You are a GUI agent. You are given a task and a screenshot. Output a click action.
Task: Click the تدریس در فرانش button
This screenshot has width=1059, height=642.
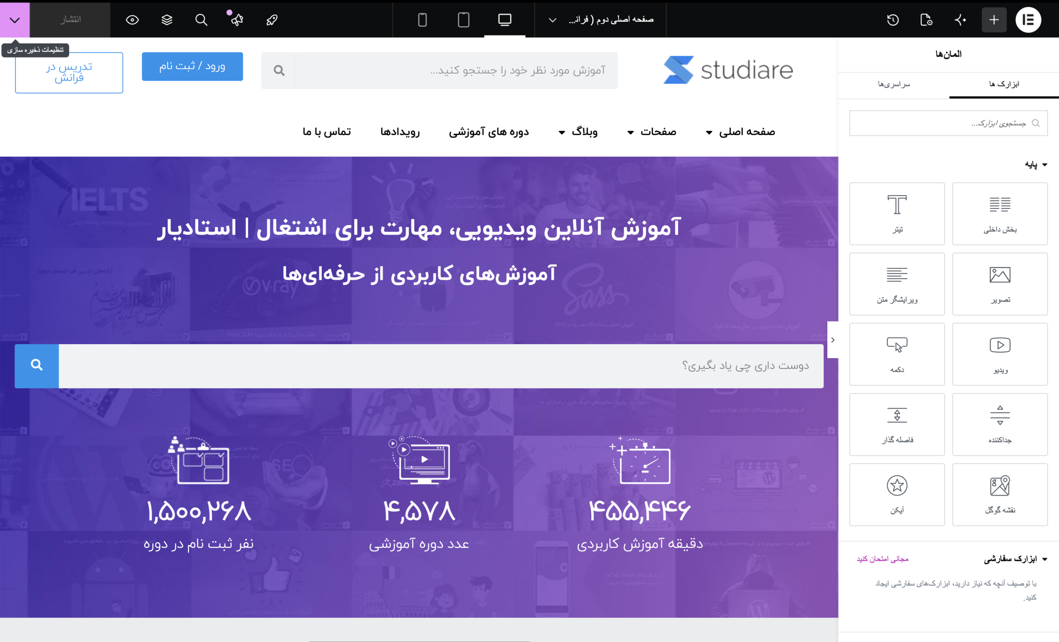tap(69, 73)
